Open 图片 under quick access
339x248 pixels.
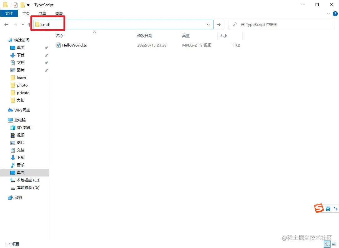pyautogui.click(x=21, y=70)
